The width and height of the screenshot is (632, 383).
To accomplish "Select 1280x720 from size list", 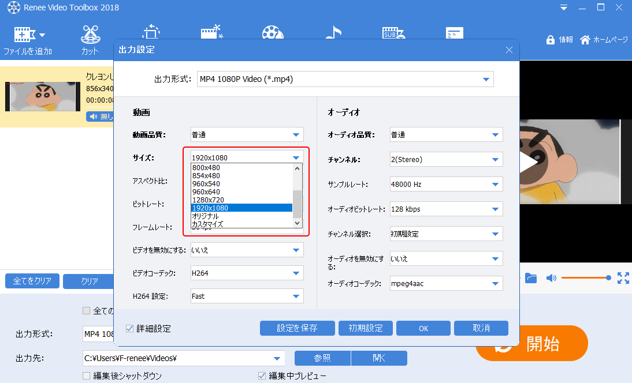I will coord(242,200).
